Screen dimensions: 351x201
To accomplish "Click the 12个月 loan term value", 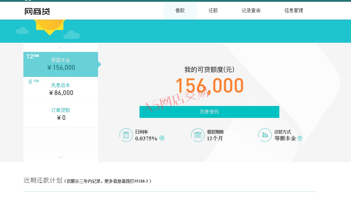I will (215, 138).
